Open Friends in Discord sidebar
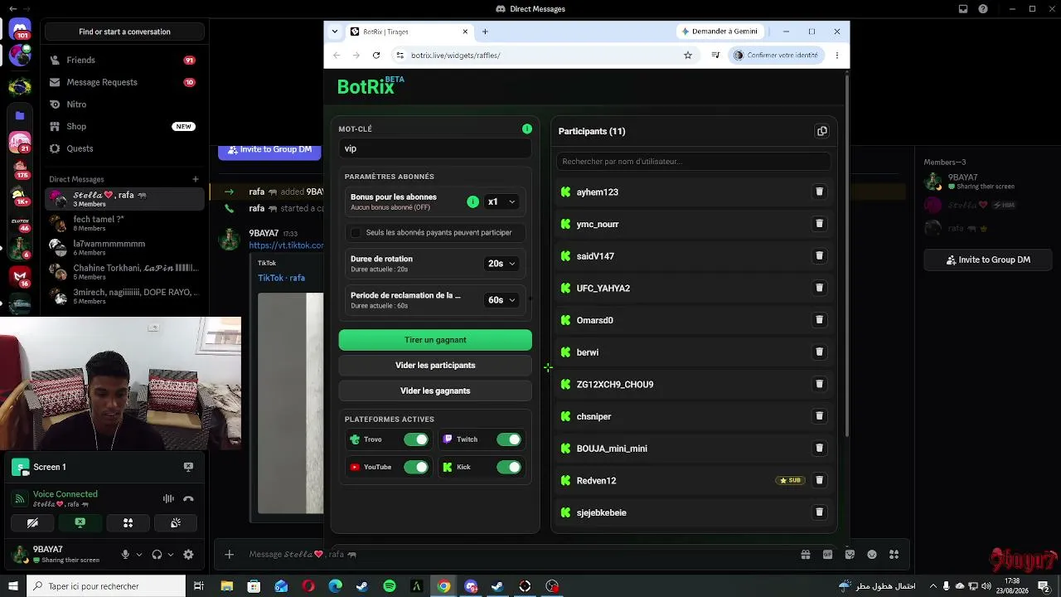 click(x=124, y=61)
